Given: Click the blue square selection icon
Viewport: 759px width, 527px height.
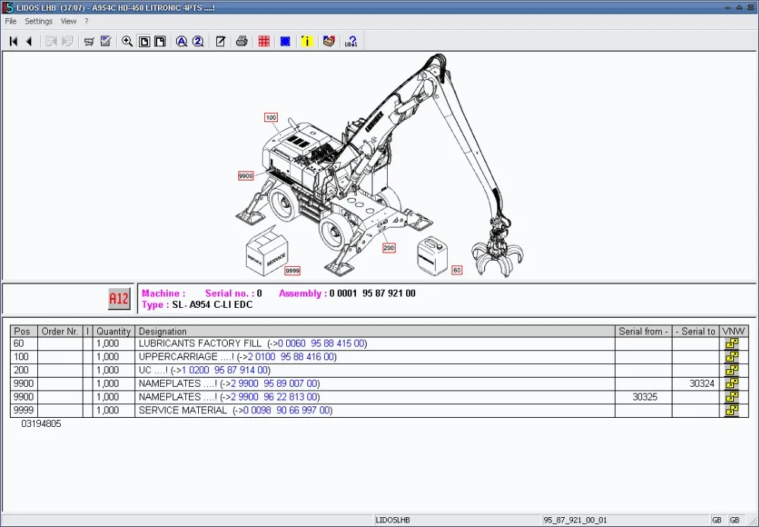Looking at the screenshot, I should click(285, 41).
